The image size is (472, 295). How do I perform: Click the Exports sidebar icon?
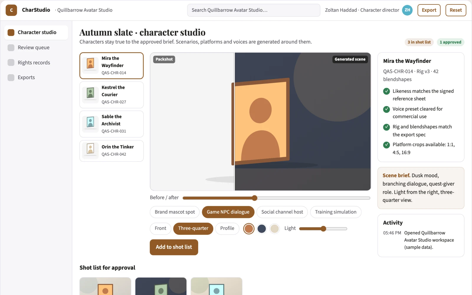click(x=11, y=77)
